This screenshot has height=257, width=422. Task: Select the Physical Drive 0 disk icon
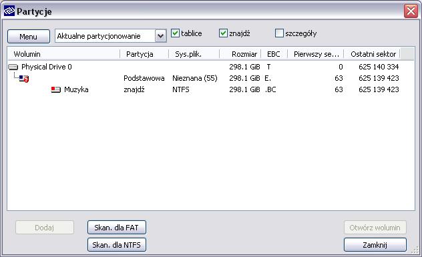click(13, 67)
